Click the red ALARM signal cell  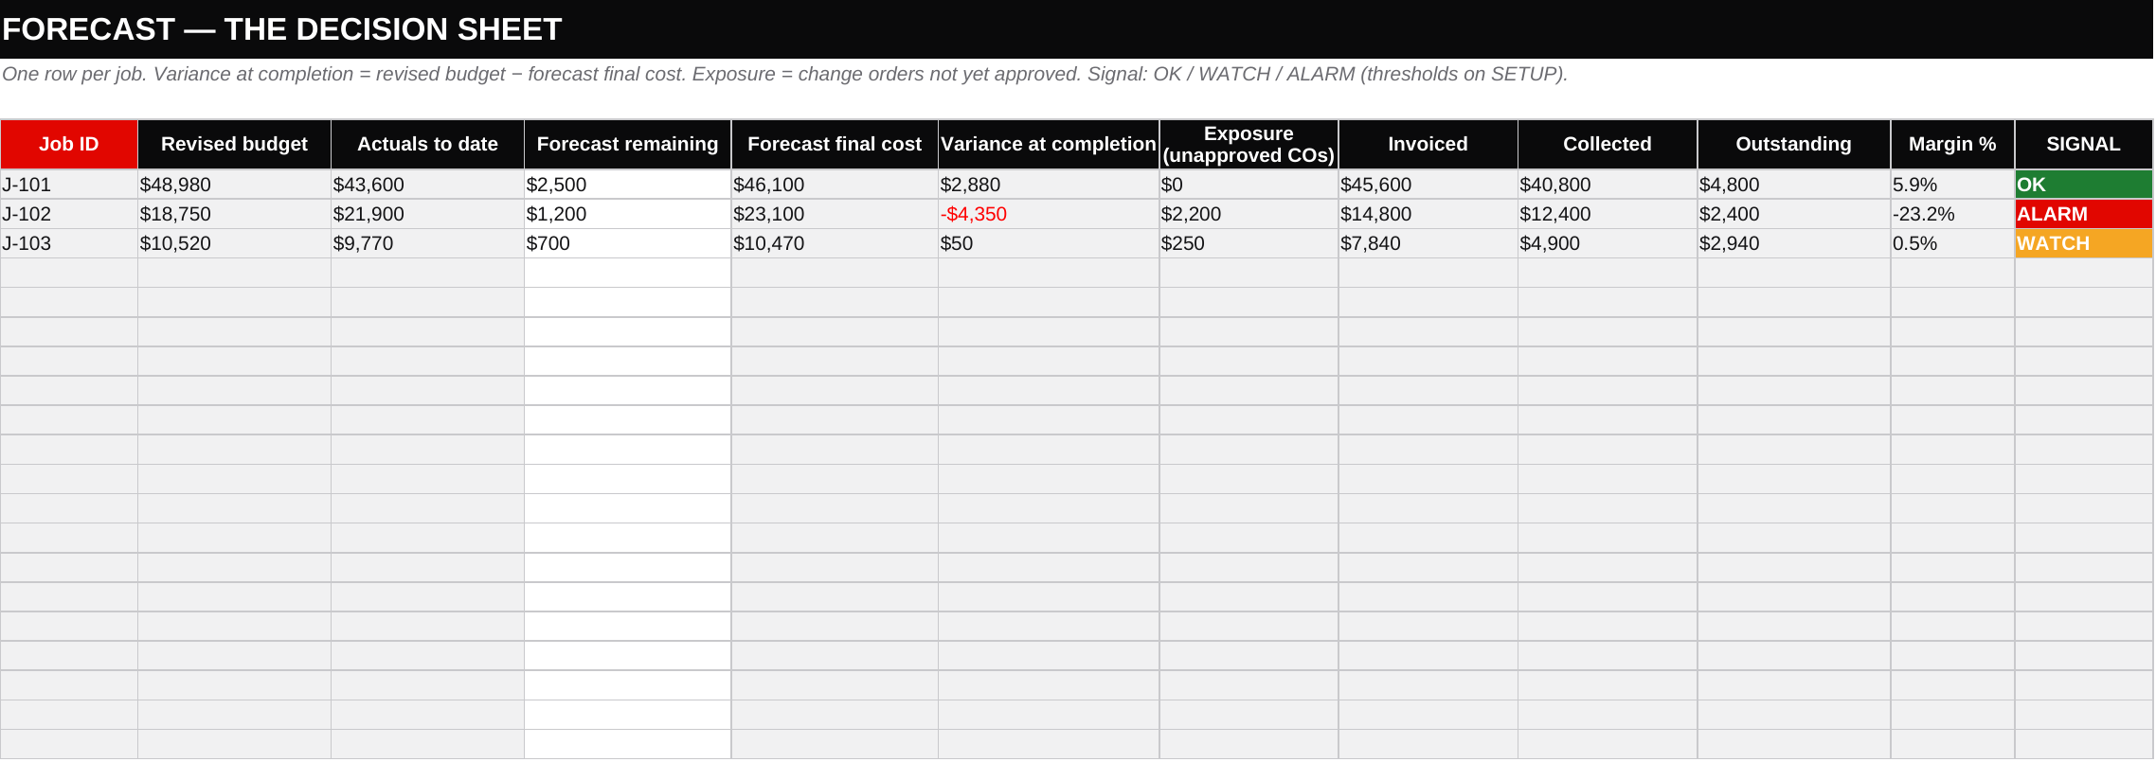tap(2083, 214)
